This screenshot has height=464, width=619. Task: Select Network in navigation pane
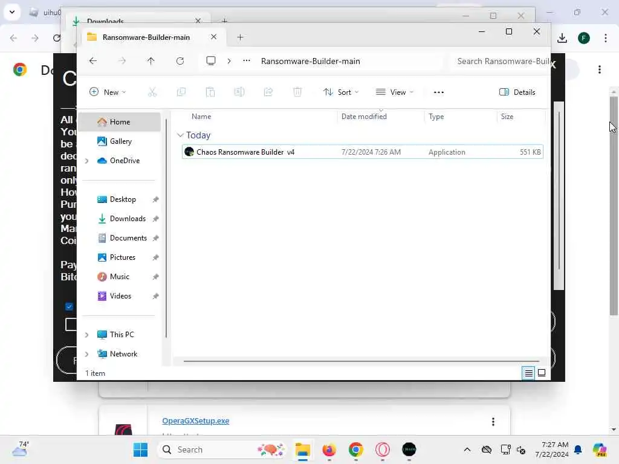click(123, 354)
